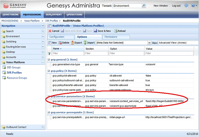Expand the Environment navigation section
Image resolution: width=199 pixels, height=137 pixels.
point(43,36)
